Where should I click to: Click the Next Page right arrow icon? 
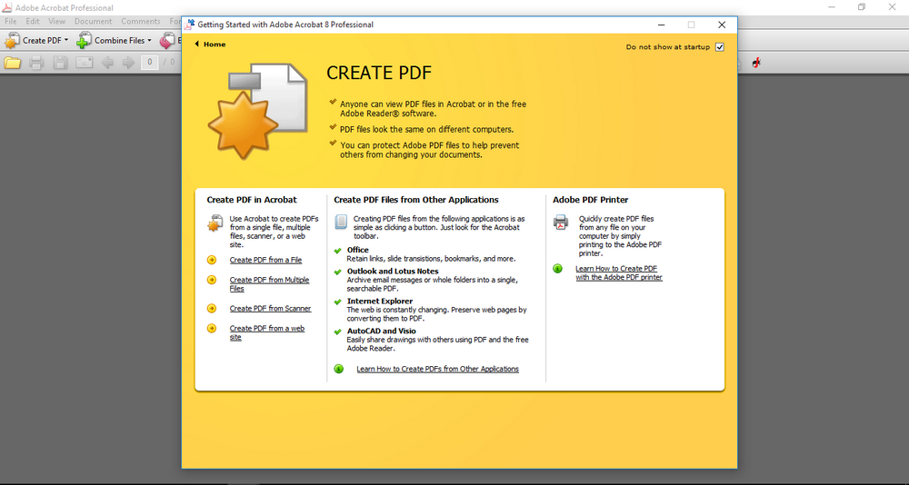[x=128, y=63]
